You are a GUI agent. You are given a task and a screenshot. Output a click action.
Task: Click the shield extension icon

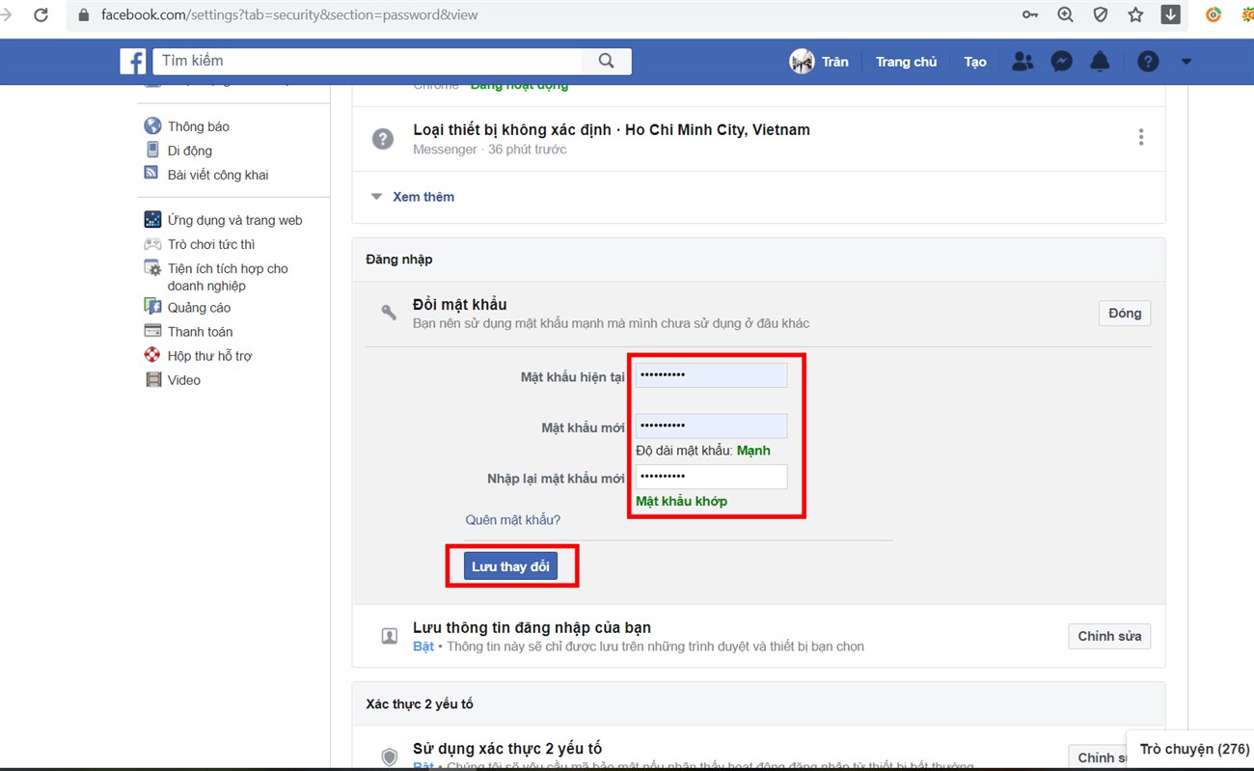pos(1100,14)
